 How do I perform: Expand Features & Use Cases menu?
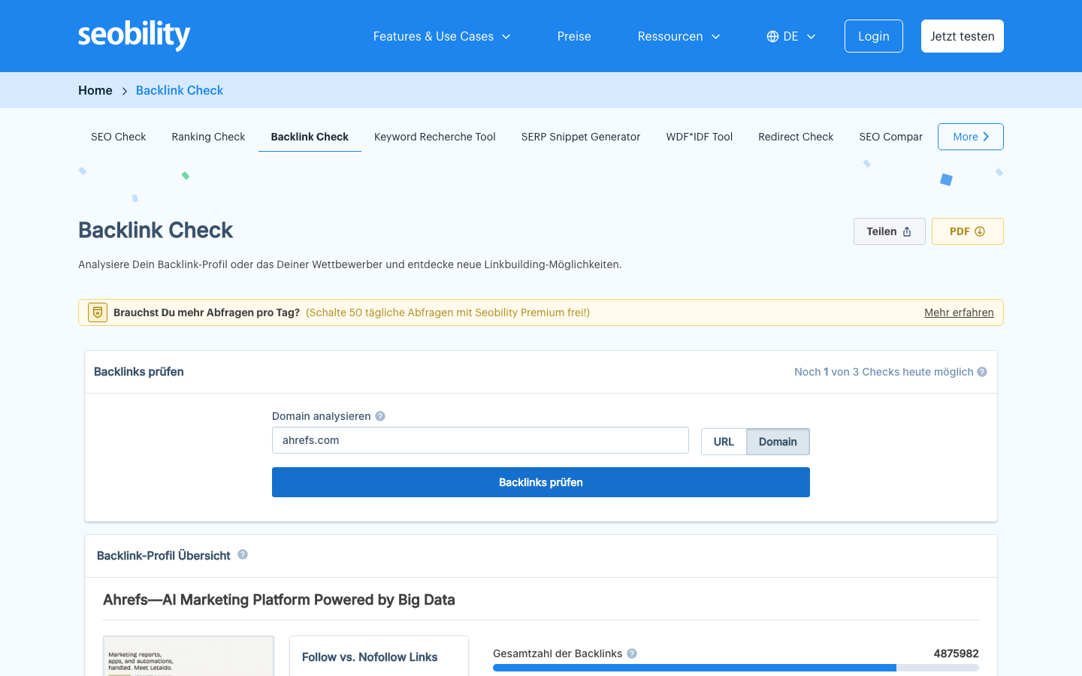point(442,36)
